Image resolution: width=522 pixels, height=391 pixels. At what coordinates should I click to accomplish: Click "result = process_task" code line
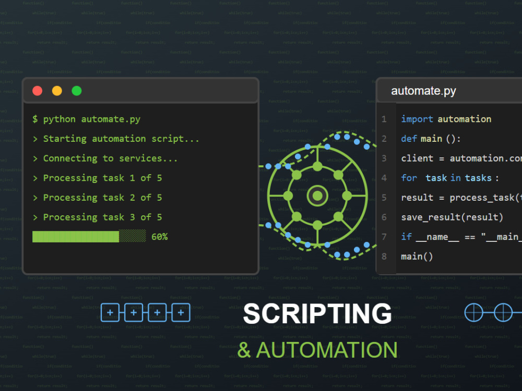[x=461, y=198]
